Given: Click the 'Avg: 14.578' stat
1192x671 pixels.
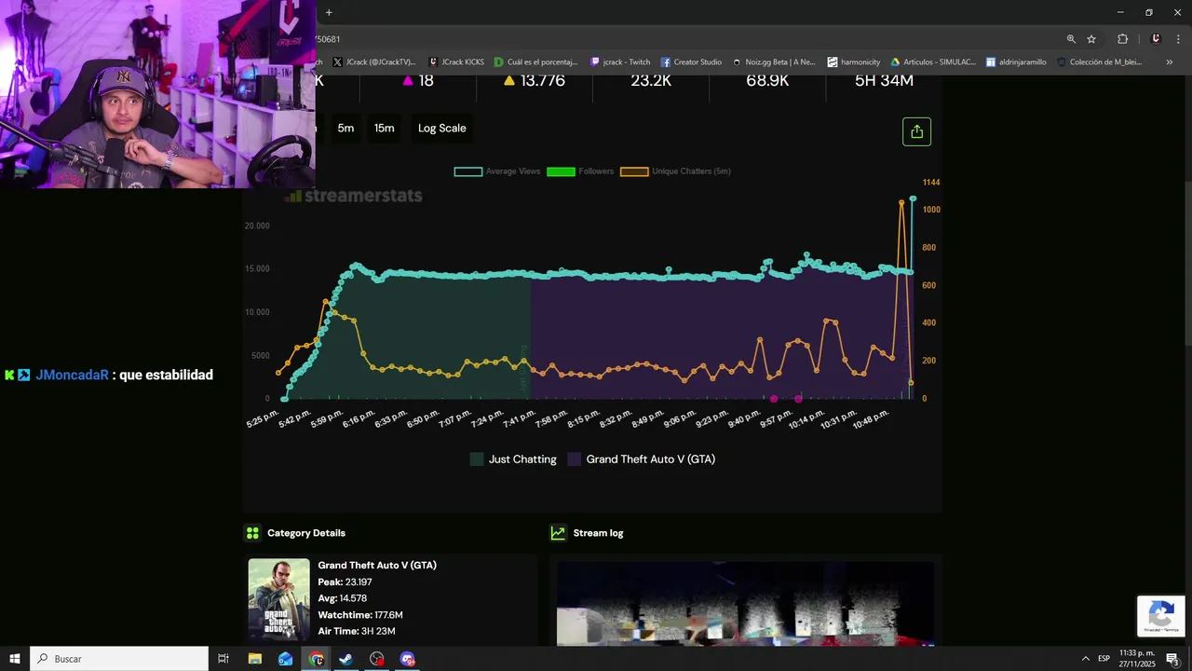Looking at the screenshot, I should click(x=342, y=599).
